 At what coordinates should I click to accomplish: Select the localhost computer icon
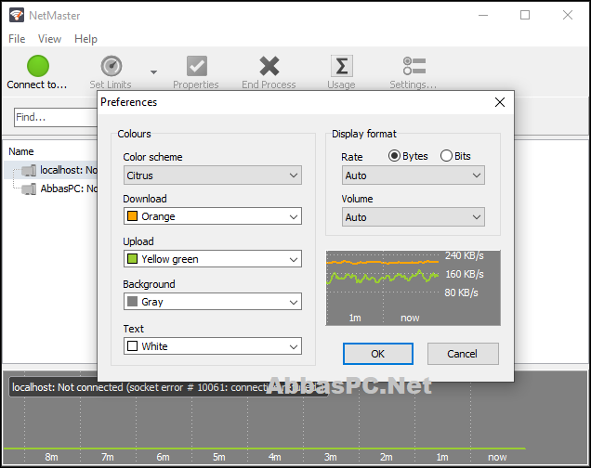click(29, 171)
